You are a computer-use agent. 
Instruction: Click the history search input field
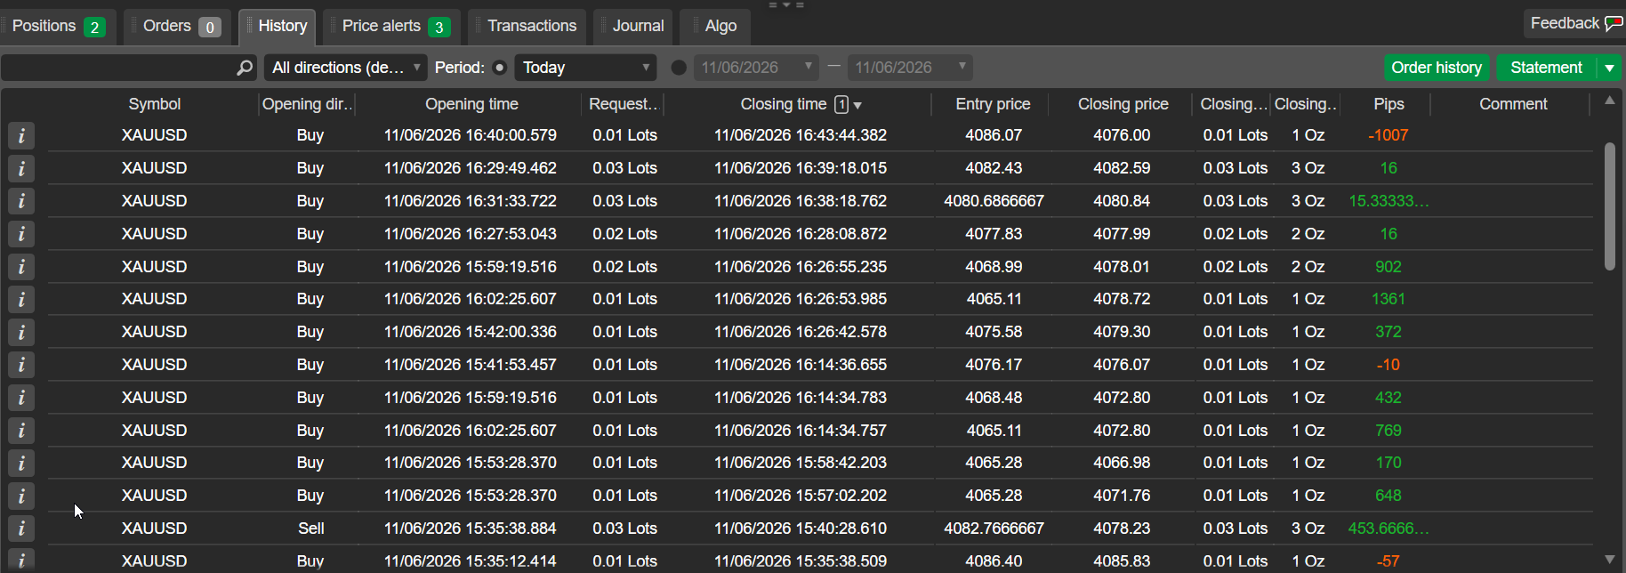click(x=118, y=68)
